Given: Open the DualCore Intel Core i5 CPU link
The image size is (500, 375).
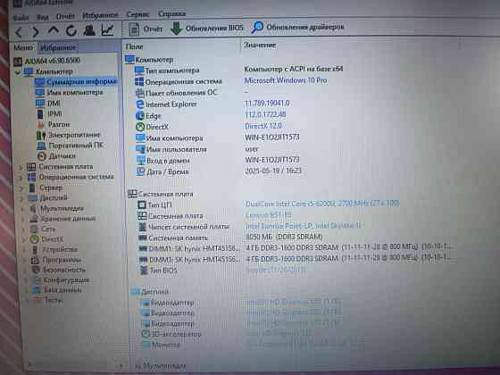Looking at the screenshot, I should [x=322, y=204].
